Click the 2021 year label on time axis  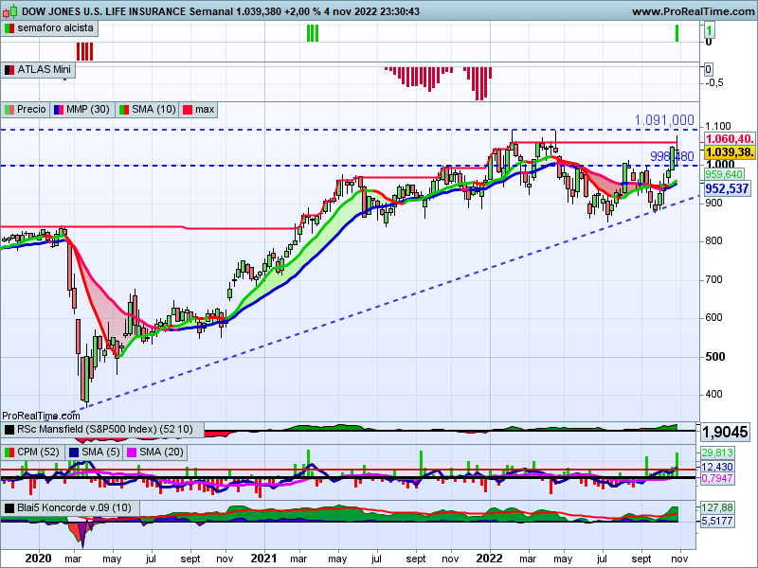click(264, 559)
